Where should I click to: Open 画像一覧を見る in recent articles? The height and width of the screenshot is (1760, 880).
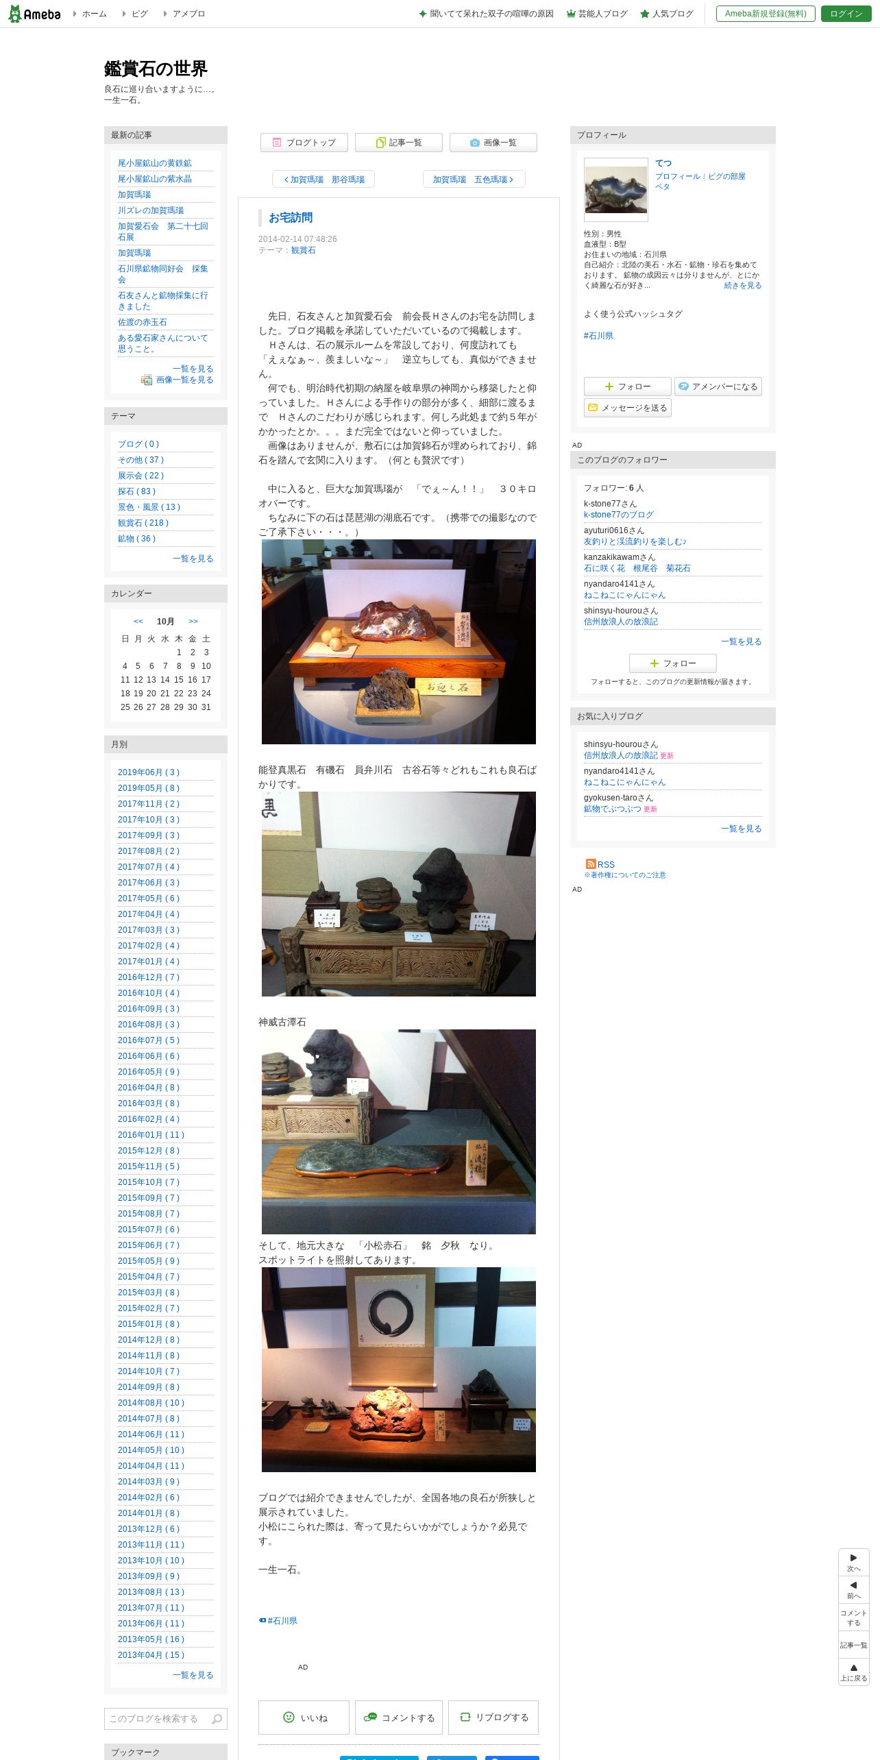[184, 380]
